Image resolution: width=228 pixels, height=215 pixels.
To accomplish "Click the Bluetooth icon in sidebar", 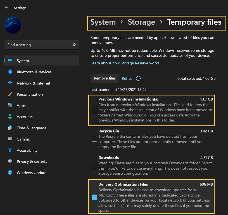I will pos(10,72).
